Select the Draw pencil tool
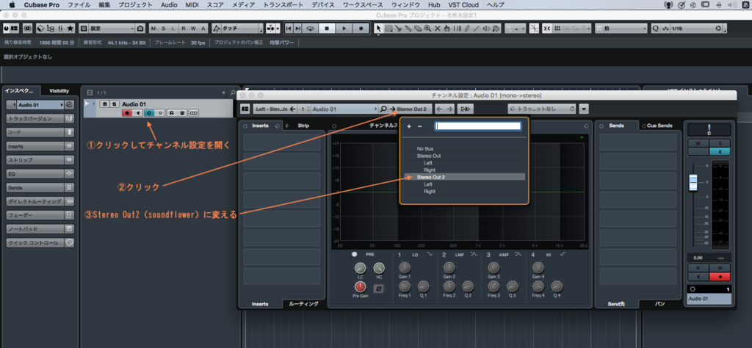 tap(466, 29)
